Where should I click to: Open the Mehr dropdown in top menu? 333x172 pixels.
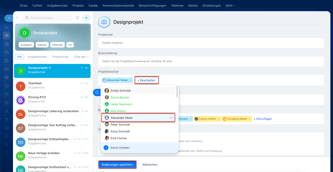[x=230, y=5]
